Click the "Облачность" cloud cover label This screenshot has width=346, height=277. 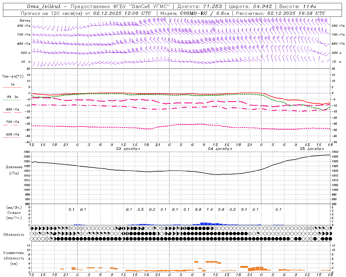(x=14, y=235)
